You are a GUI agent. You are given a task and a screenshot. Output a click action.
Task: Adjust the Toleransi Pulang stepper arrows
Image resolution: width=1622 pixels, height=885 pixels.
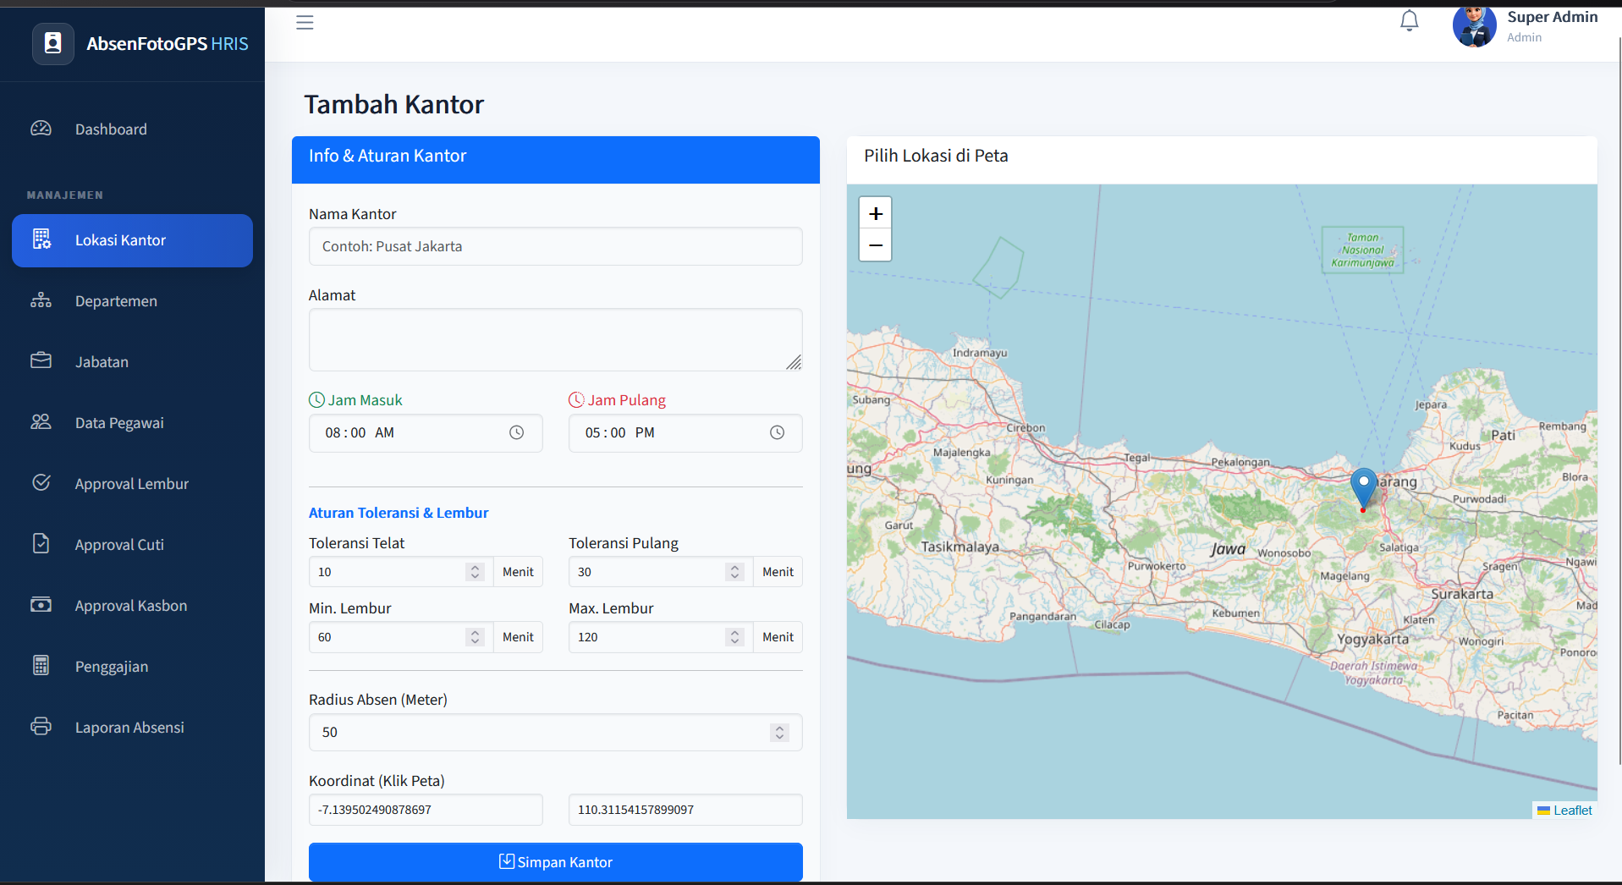[734, 572]
